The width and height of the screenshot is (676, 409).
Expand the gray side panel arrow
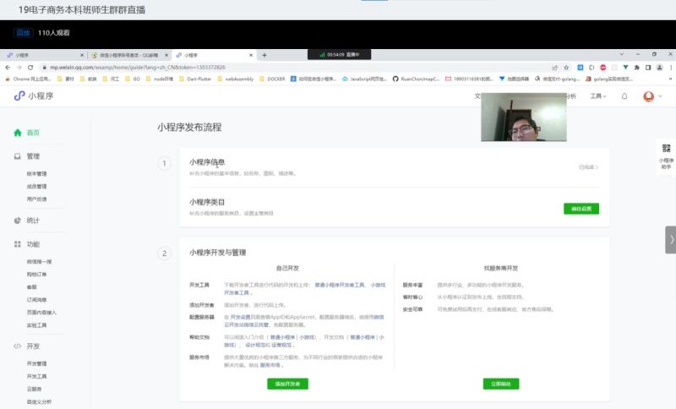click(x=671, y=239)
